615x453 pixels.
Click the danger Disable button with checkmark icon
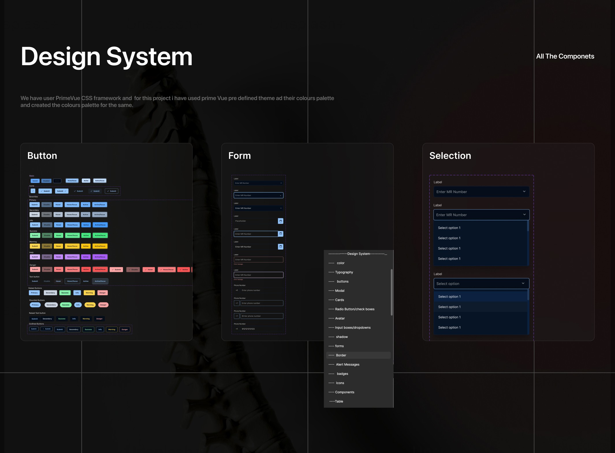tap(133, 270)
